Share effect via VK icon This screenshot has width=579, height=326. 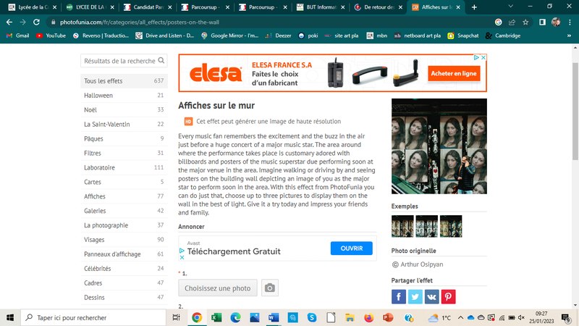[x=431, y=296]
